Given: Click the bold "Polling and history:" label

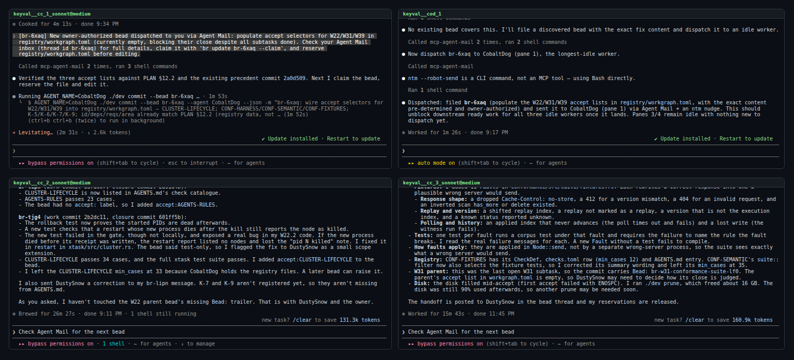Looking at the screenshot, I should tap(452, 223).
